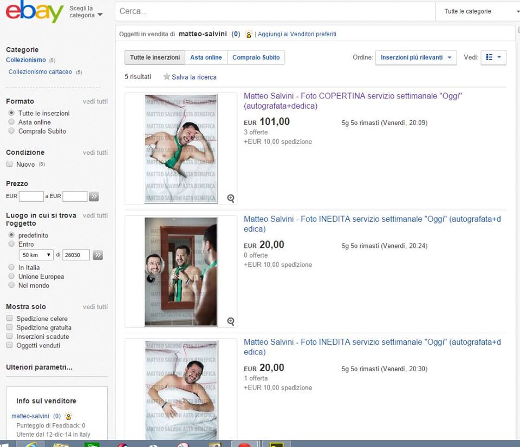Switch to the Asta online tab
The width and height of the screenshot is (520, 447).
tap(206, 57)
